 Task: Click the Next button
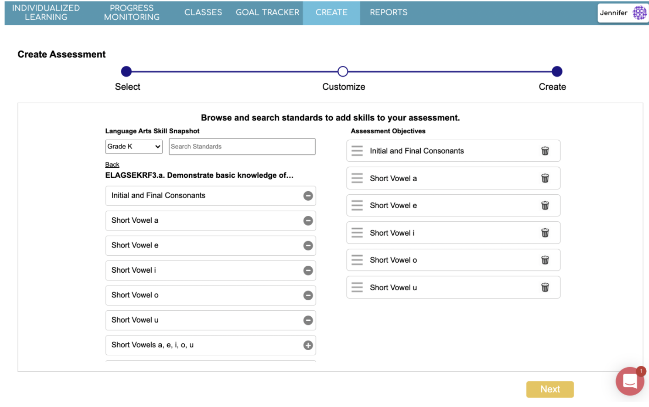550,389
